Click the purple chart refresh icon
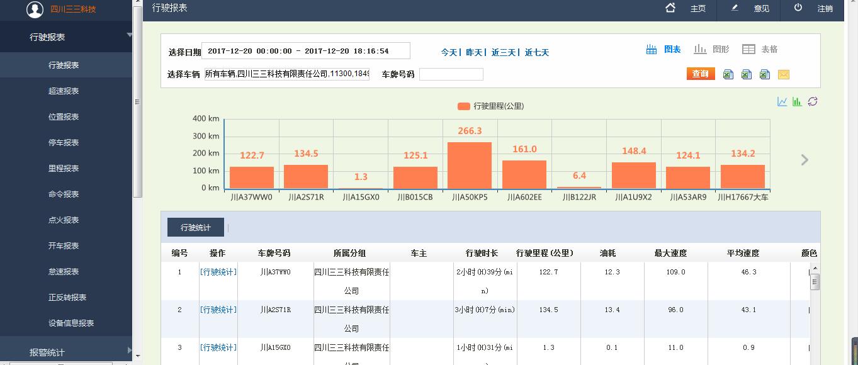This screenshot has width=858, height=365. pyautogui.click(x=813, y=101)
